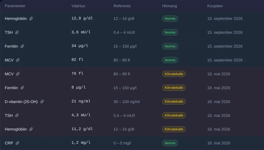The image size is (264, 150).
Task: Open attachment icon for TSH 4,3 mU/l
Action: pos(17,115)
